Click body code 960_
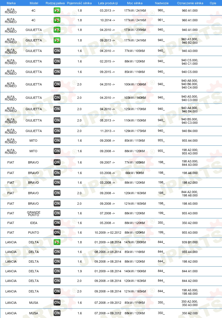The image size is (222, 318). click(161, 10)
